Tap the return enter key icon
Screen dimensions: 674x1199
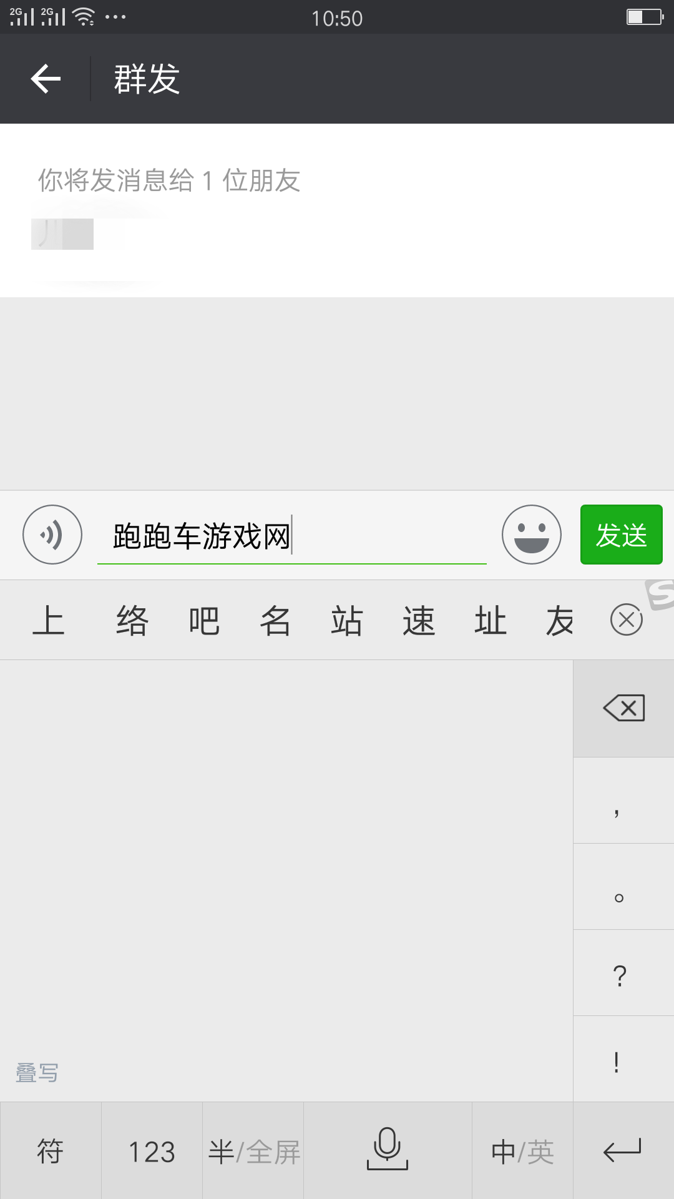(x=623, y=1150)
